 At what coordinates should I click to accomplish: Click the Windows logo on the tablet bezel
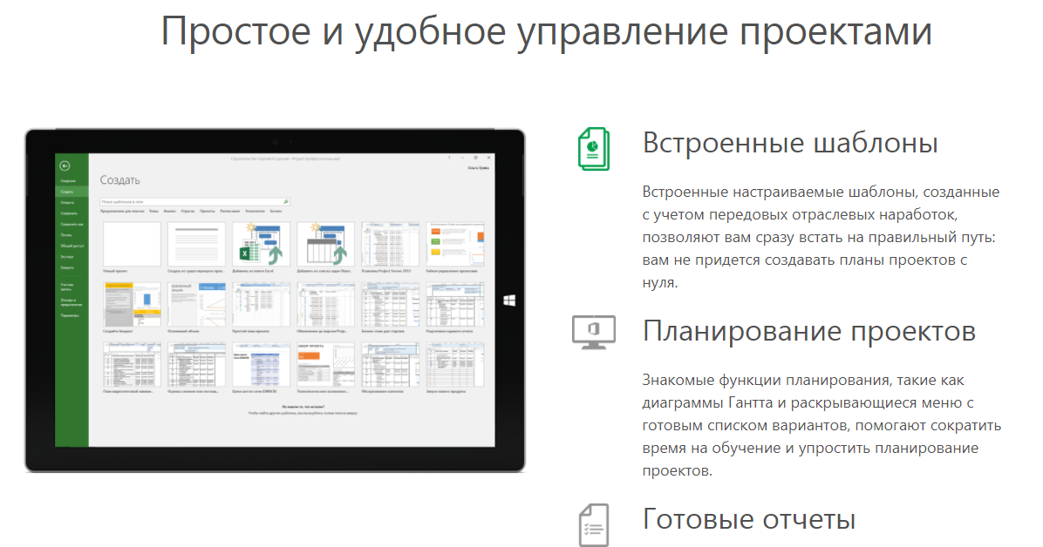[508, 300]
